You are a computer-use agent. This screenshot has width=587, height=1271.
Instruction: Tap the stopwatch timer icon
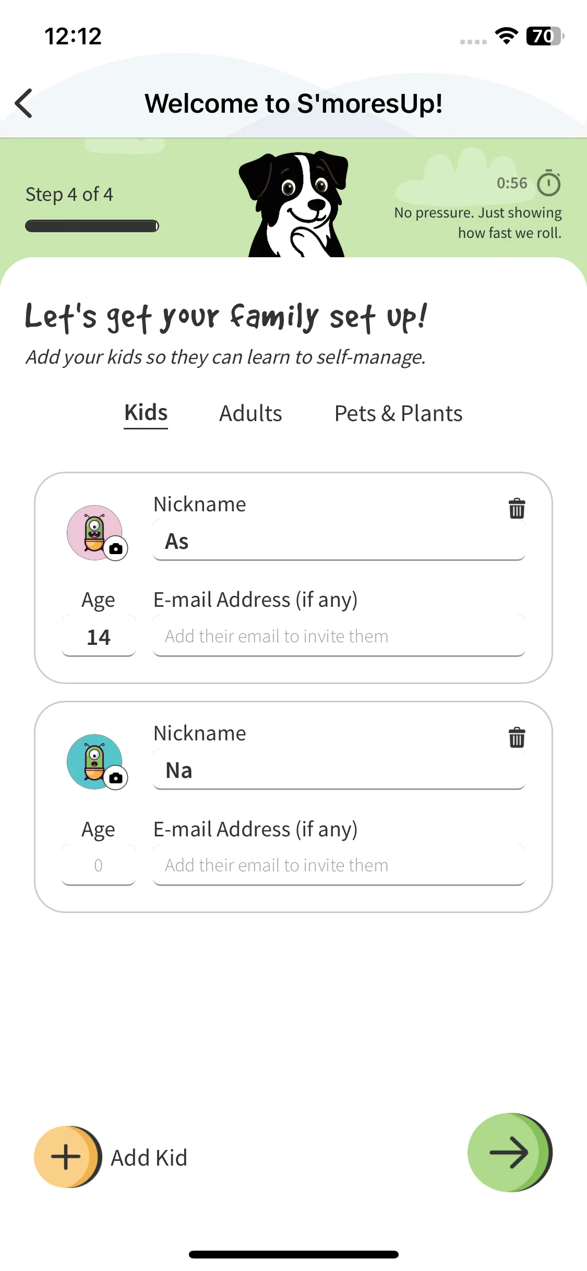[x=549, y=183]
